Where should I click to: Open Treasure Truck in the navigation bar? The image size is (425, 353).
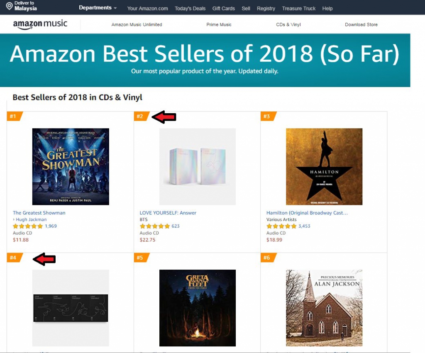click(x=299, y=8)
